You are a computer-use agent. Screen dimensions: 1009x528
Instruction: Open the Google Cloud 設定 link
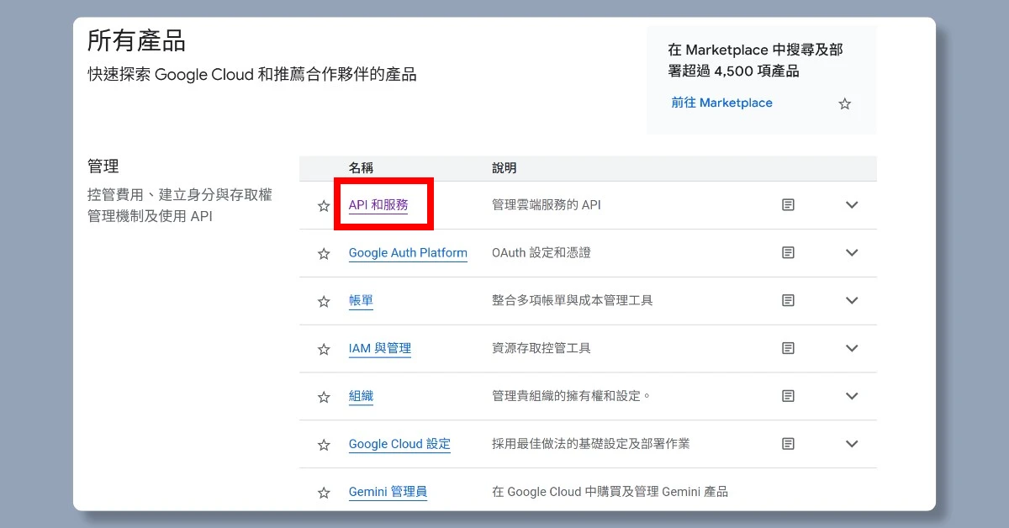coord(399,444)
